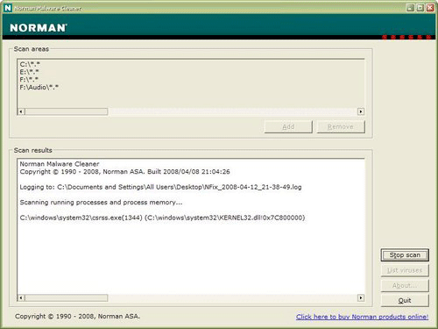Open the List viruses button
The height and width of the screenshot is (329, 438).
pyautogui.click(x=405, y=270)
